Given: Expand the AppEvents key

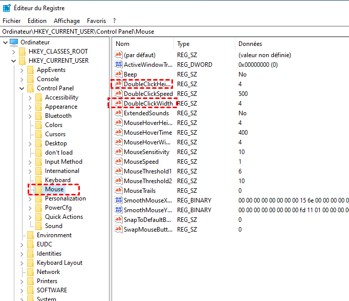Looking at the screenshot, I should [22, 70].
